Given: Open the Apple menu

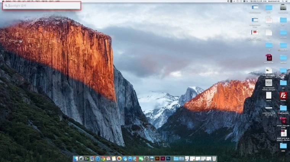Looking at the screenshot, I should click(3, 1).
